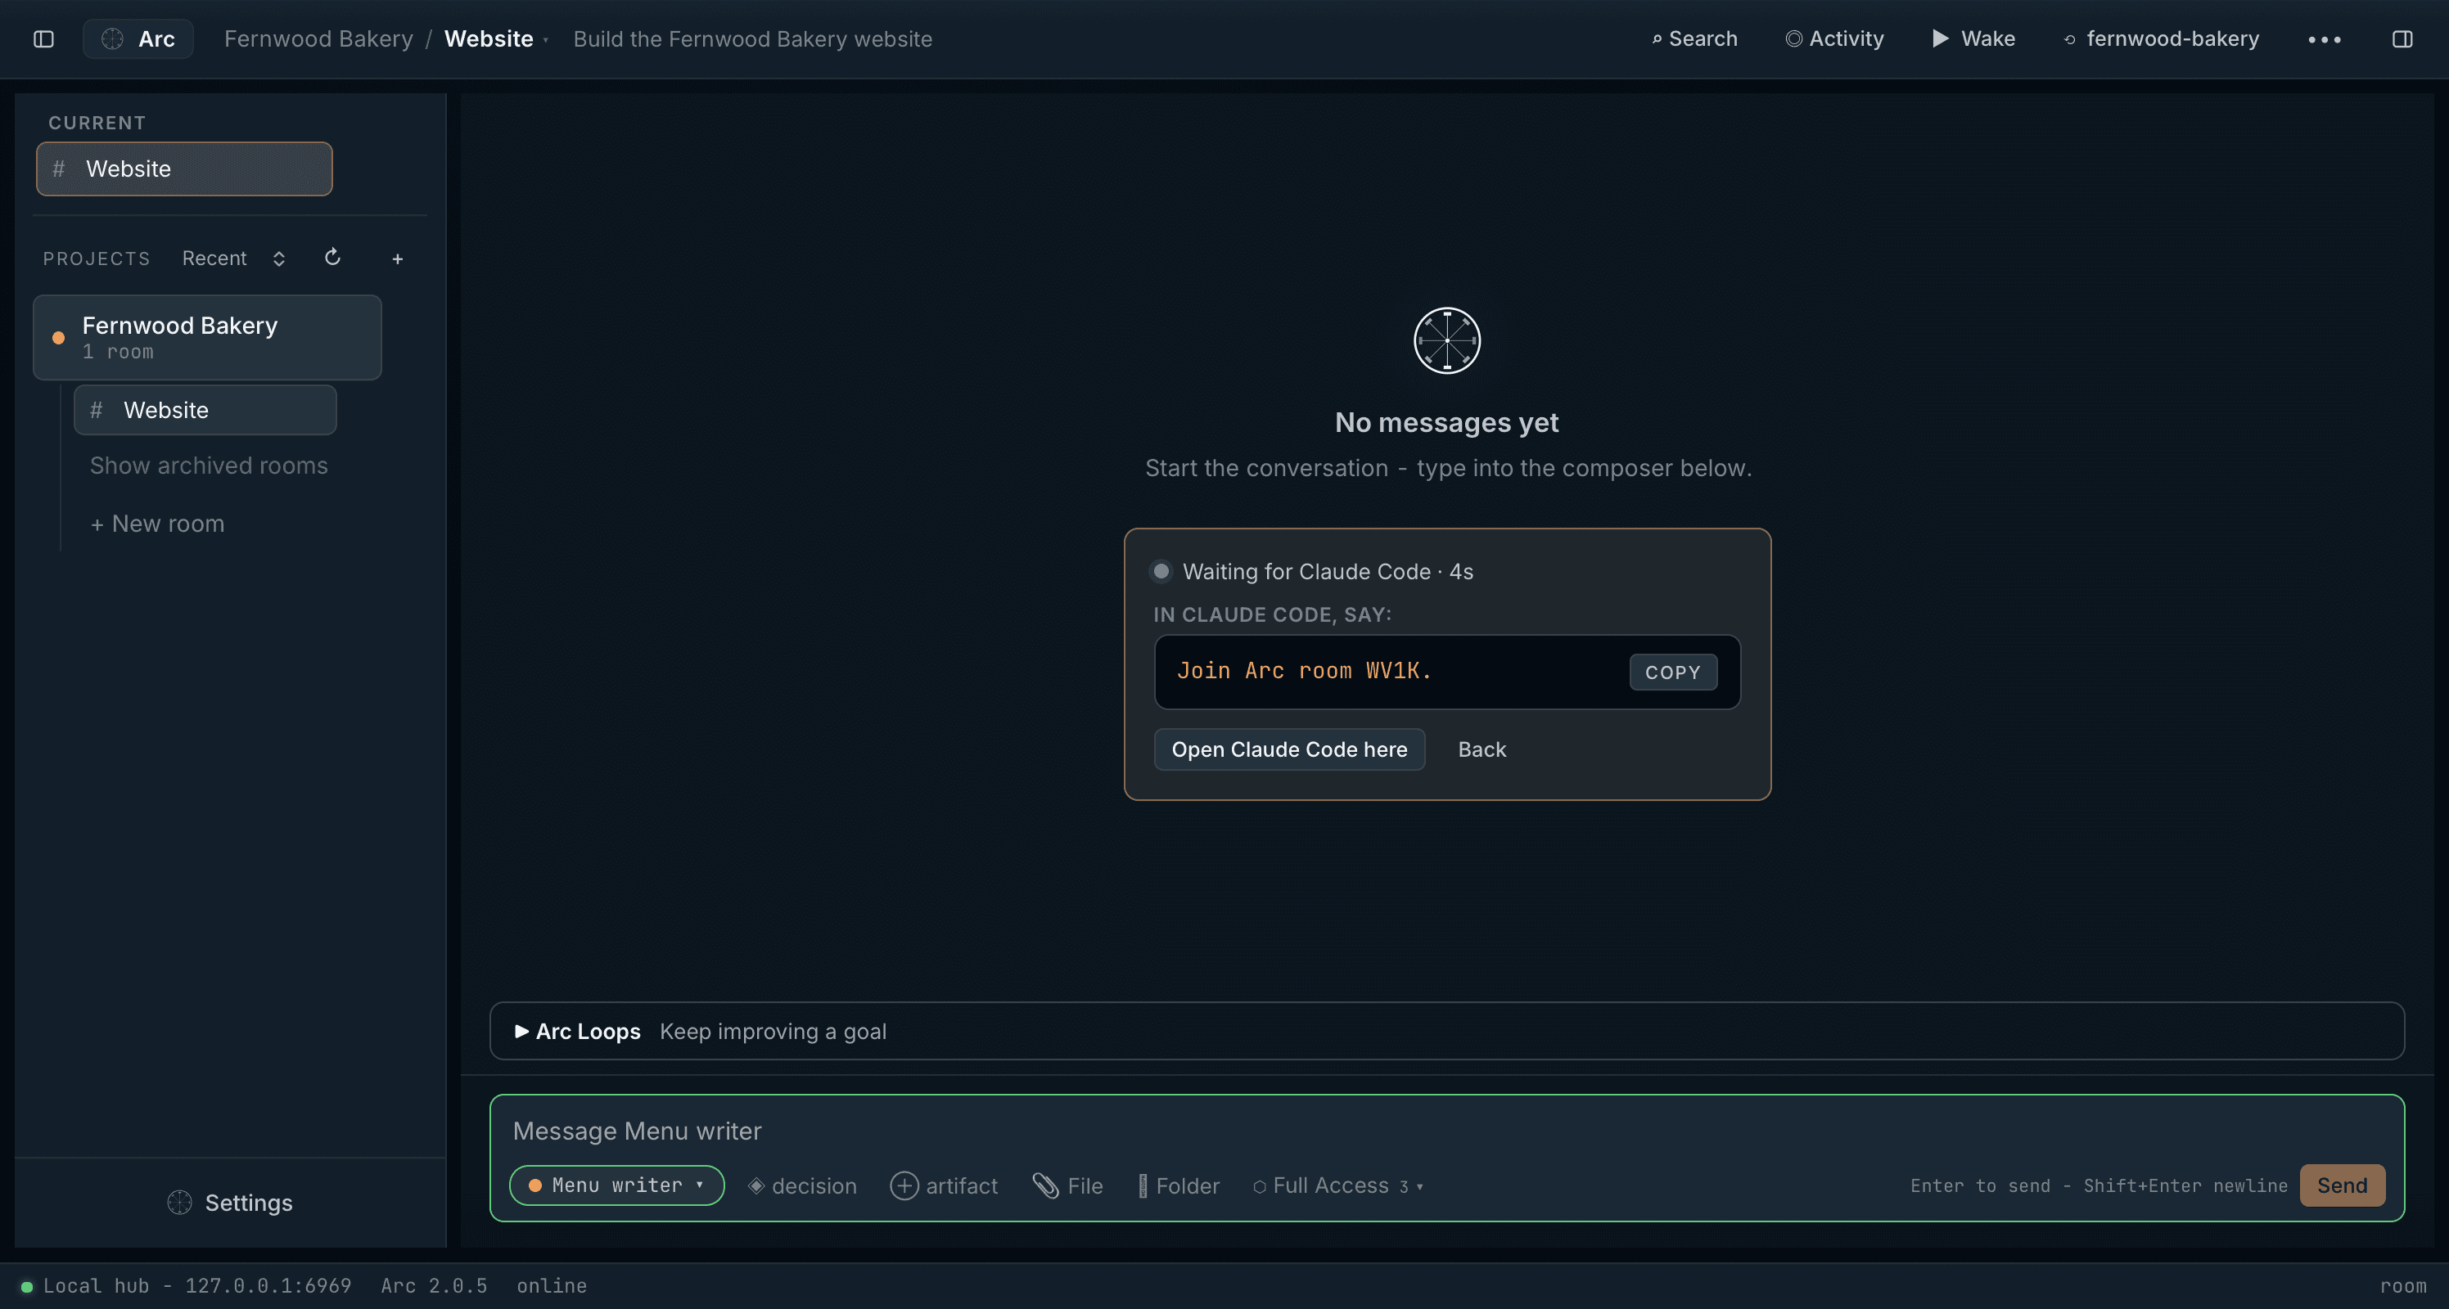Click the Local hub status indicator
2449x1309 pixels.
(x=187, y=1286)
